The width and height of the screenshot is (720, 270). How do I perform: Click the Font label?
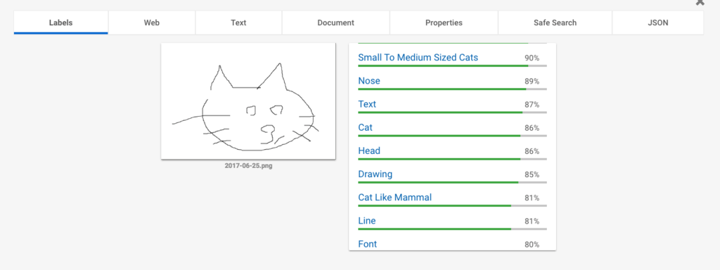(367, 244)
